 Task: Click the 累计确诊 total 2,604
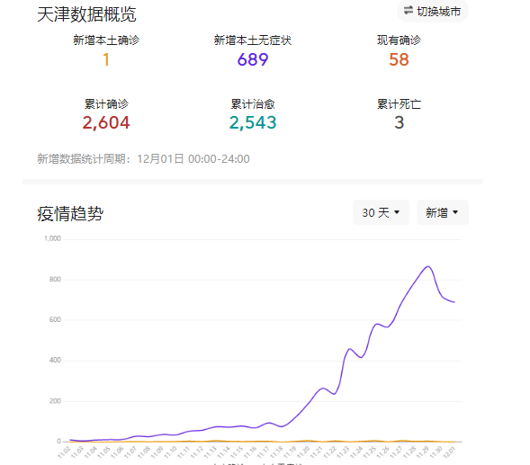[x=106, y=122]
